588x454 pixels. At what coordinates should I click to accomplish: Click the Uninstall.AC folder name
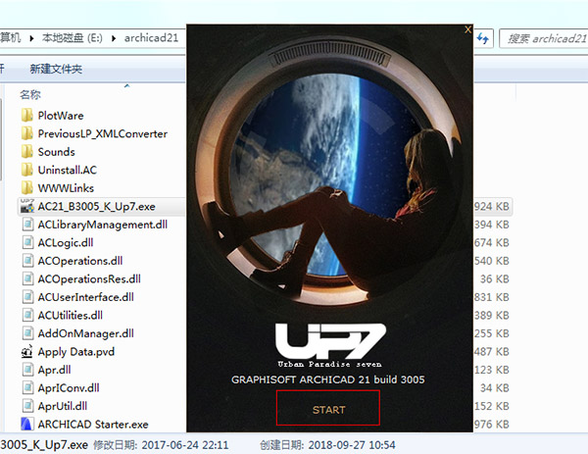pos(67,170)
